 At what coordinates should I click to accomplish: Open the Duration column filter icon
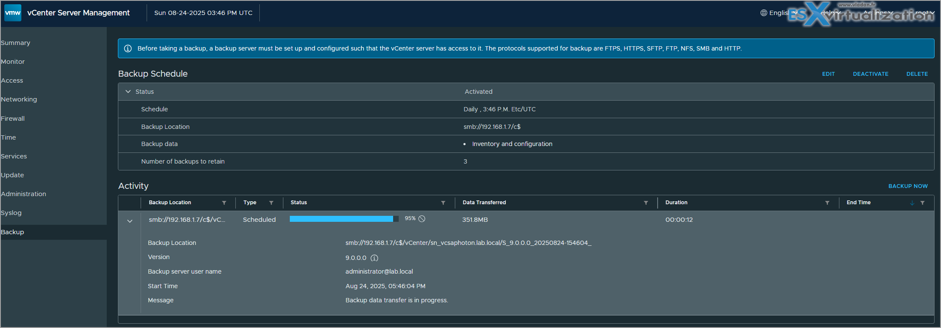pyautogui.click(x=827, y=203)
